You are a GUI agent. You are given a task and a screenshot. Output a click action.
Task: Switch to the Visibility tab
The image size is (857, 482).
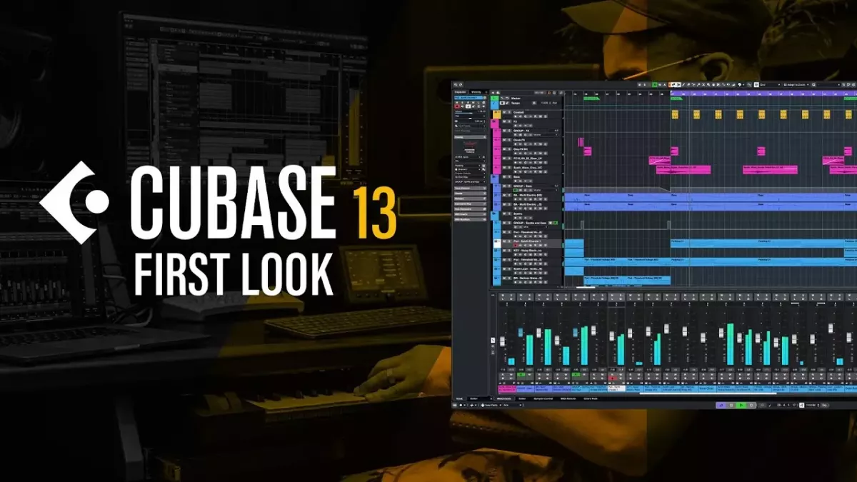476,92
